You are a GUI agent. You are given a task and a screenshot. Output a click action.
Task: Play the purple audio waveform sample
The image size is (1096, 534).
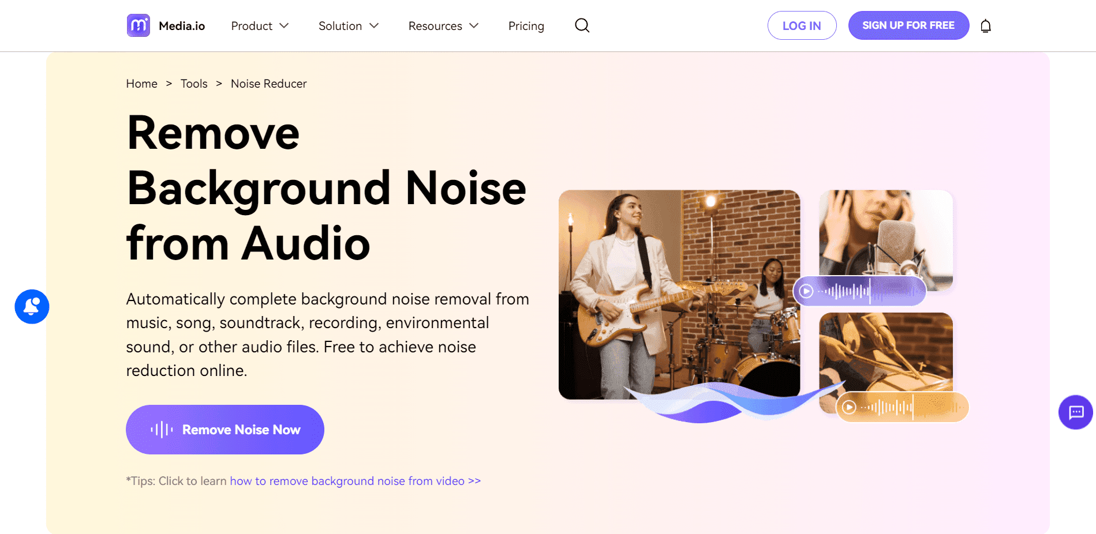tap(806, 291)
